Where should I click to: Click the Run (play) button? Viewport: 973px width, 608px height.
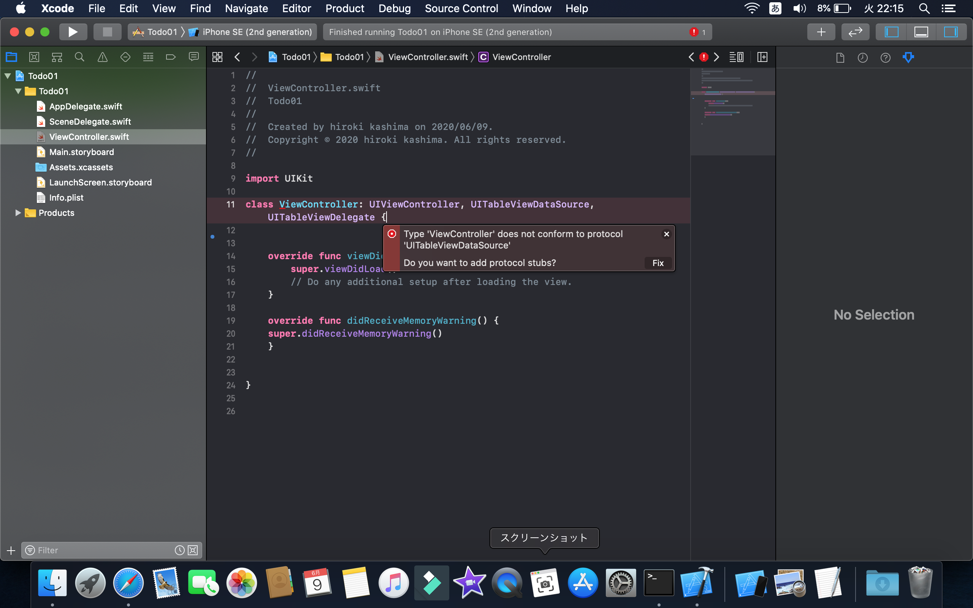coord(73,32)
